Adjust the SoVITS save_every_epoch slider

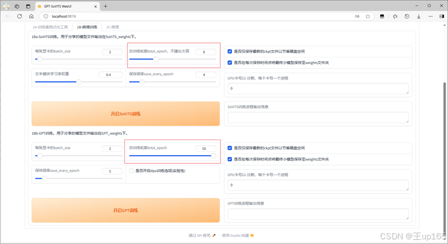click(172, 82)
